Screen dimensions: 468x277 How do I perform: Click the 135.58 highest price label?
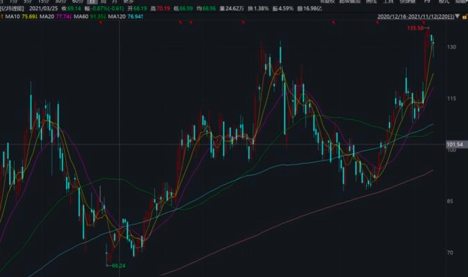[x=416, y=28]
